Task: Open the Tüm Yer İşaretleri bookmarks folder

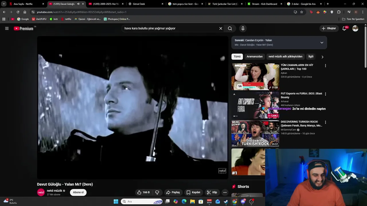Action: tap(353, 19)
